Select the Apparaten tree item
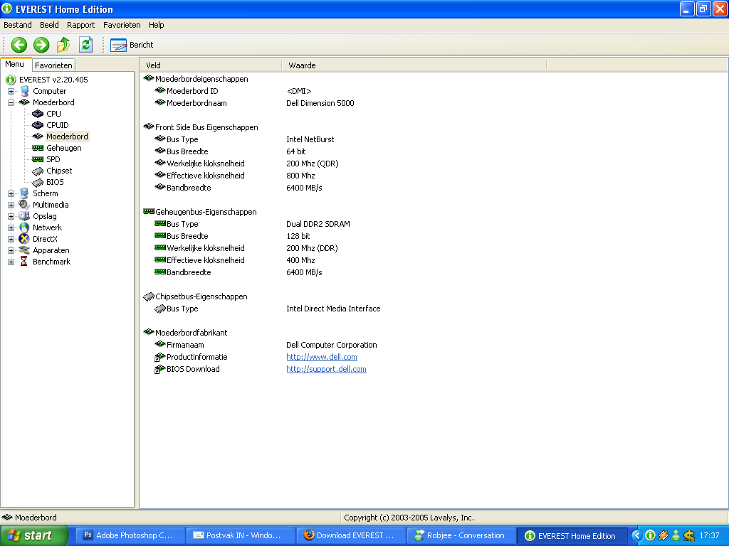Image resolution: width=729 pixels, height=546 pixels. (x=51, y=250)
